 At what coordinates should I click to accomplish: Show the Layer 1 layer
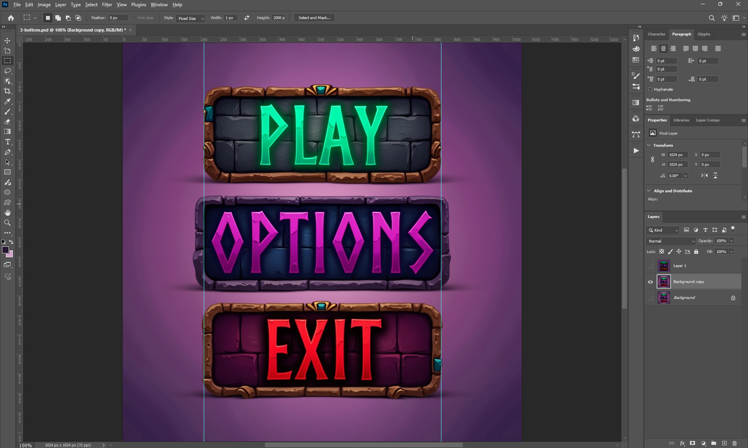[650, 266]
